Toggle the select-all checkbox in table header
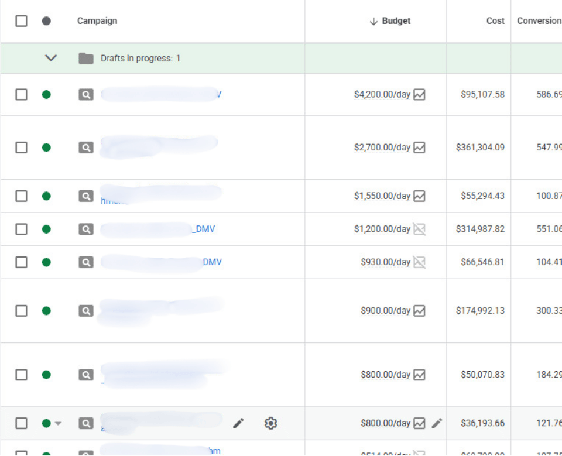 (x=21, y=21)
